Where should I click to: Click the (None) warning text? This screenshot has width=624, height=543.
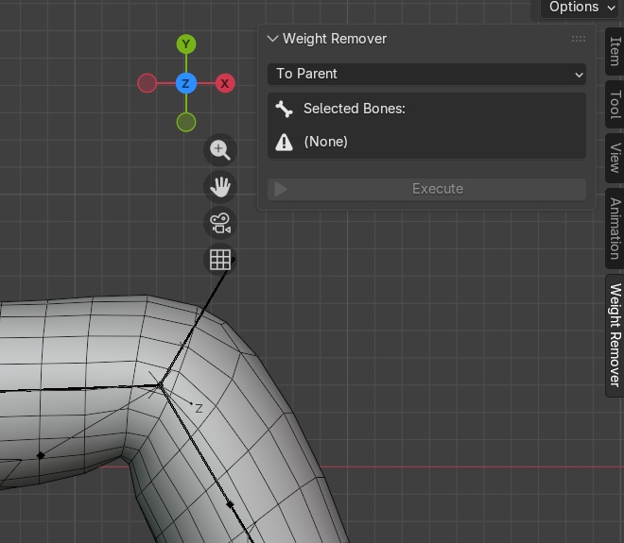click(325, 142)
